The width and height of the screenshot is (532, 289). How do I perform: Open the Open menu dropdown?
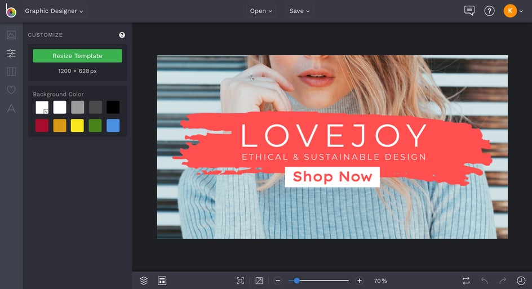click(x=261, y=11)
